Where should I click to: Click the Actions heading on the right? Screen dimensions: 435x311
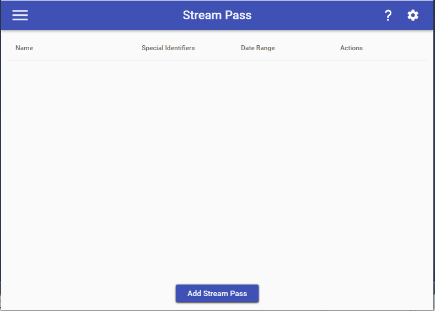351,48
